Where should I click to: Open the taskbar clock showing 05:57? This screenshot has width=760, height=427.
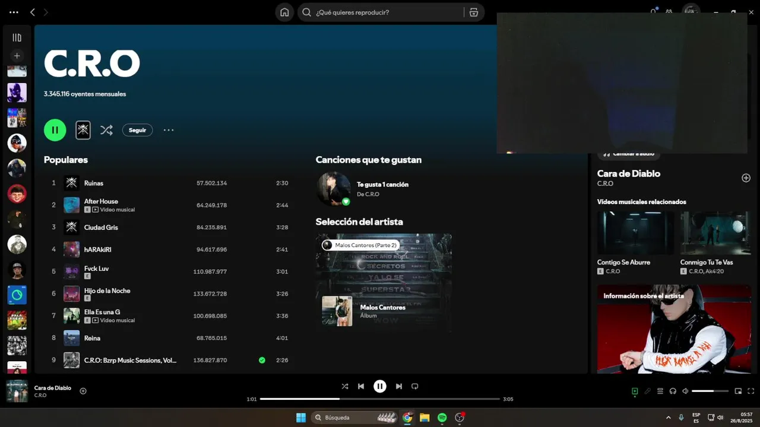pos(742,418)
